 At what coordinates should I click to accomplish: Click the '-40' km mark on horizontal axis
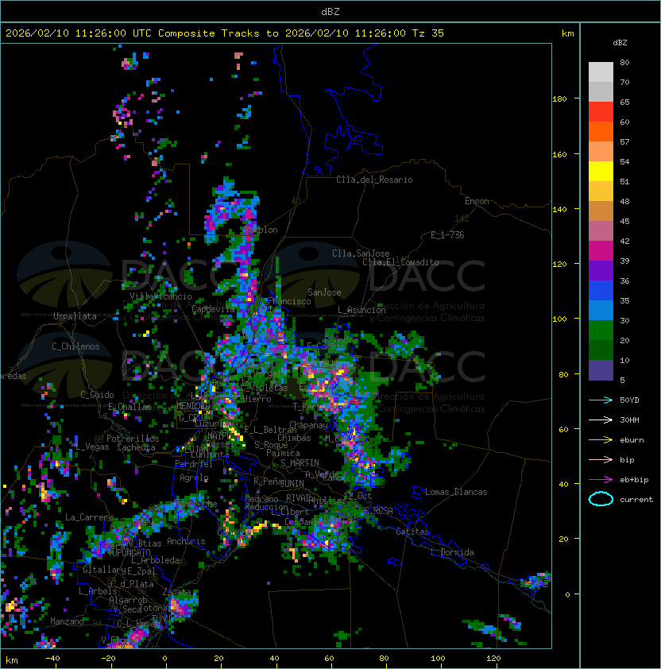pyautogui.click(x=52, y=659)
